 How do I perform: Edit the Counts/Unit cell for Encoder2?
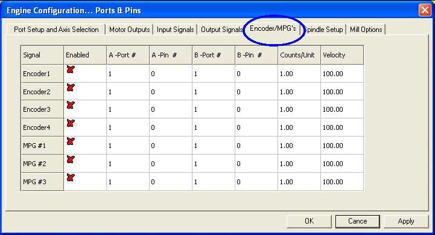299,92
